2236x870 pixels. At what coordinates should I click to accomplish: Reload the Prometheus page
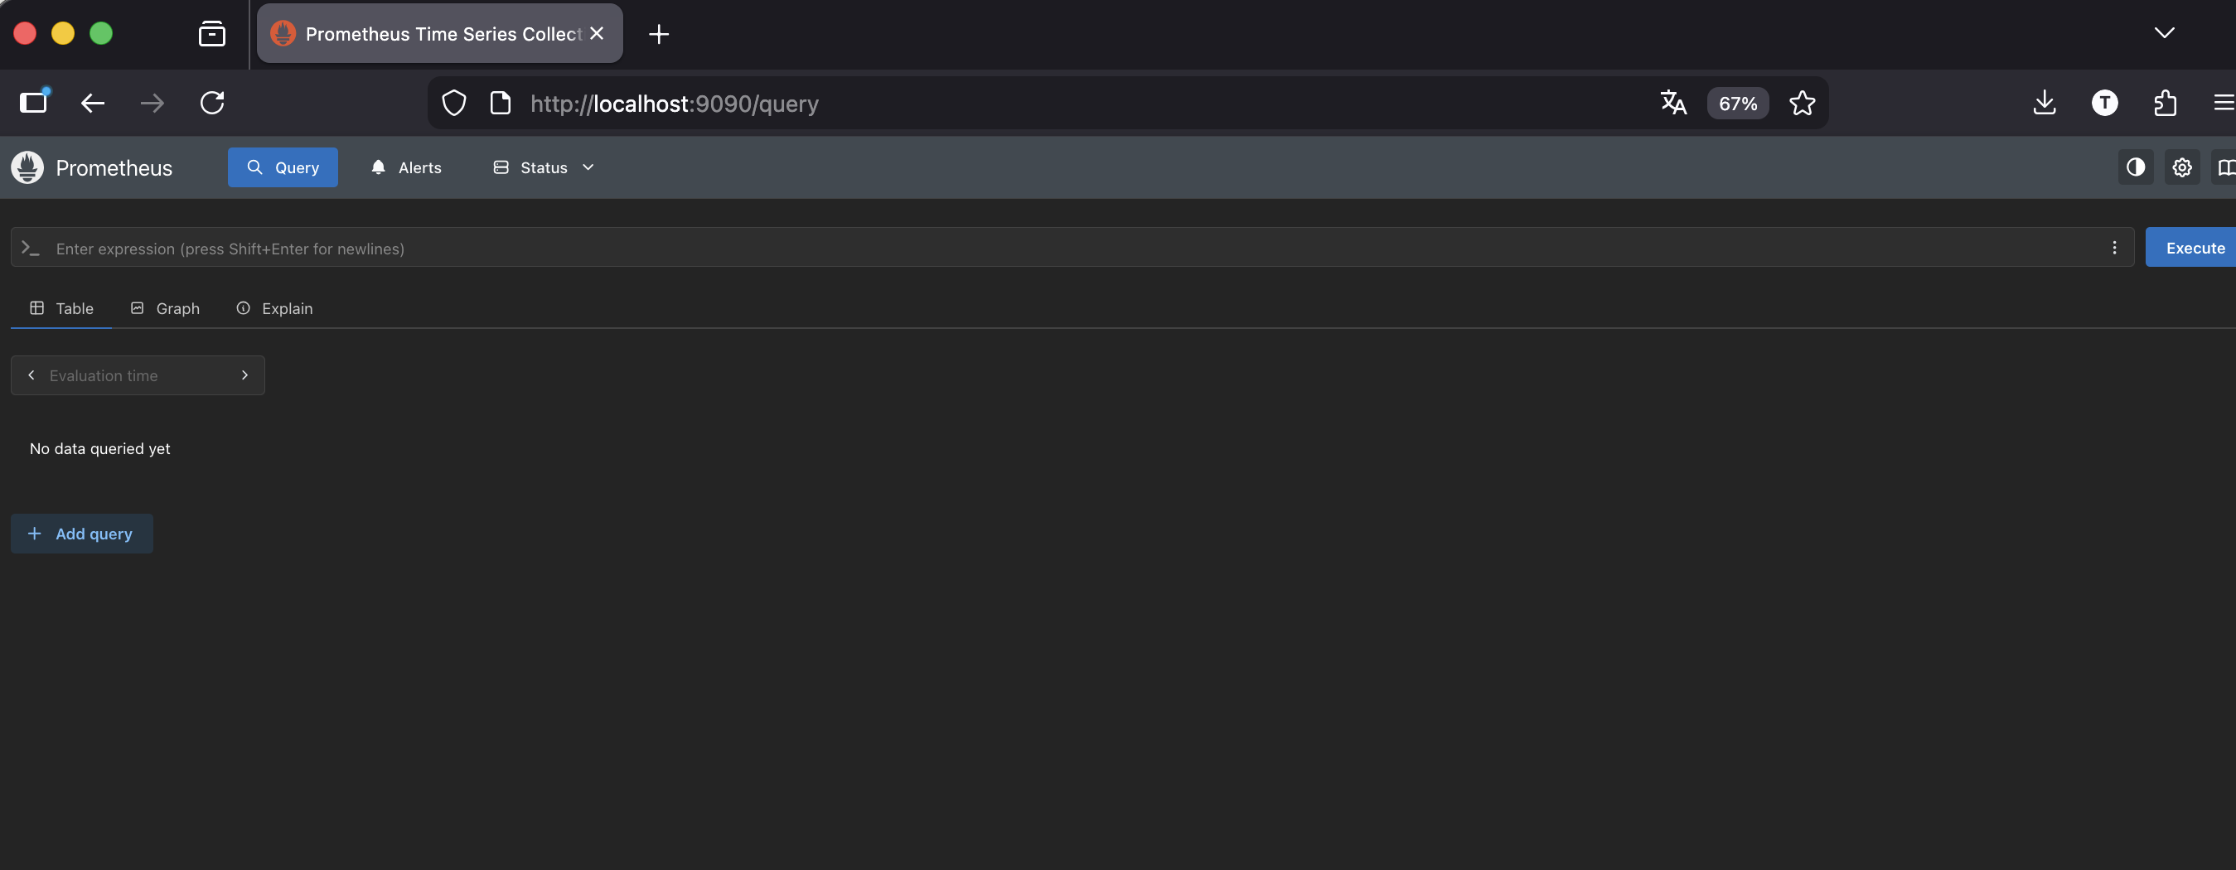pos(212,104)
